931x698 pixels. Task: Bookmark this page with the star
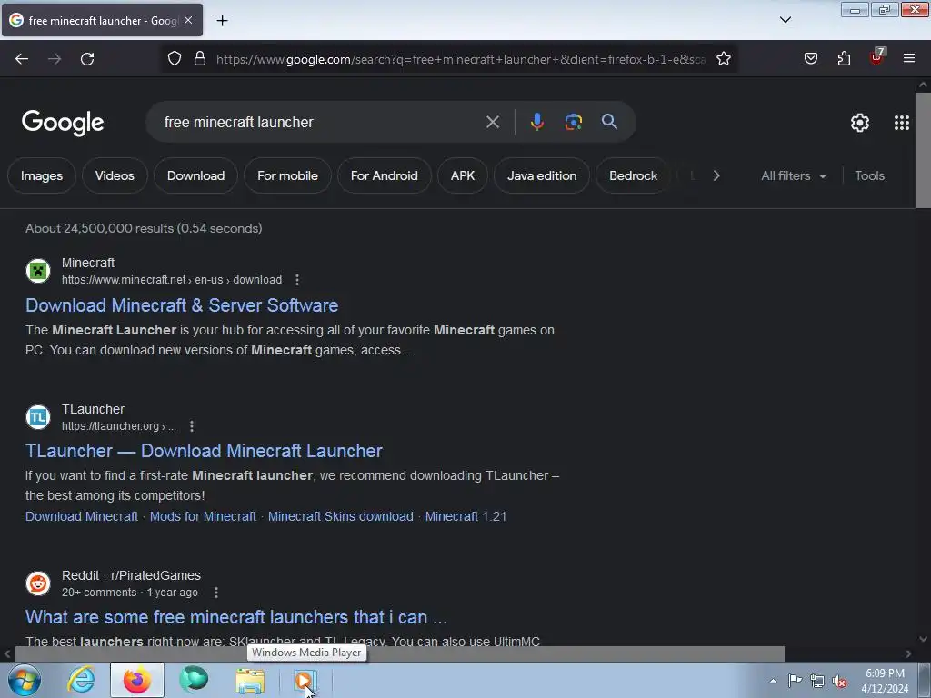723,59
